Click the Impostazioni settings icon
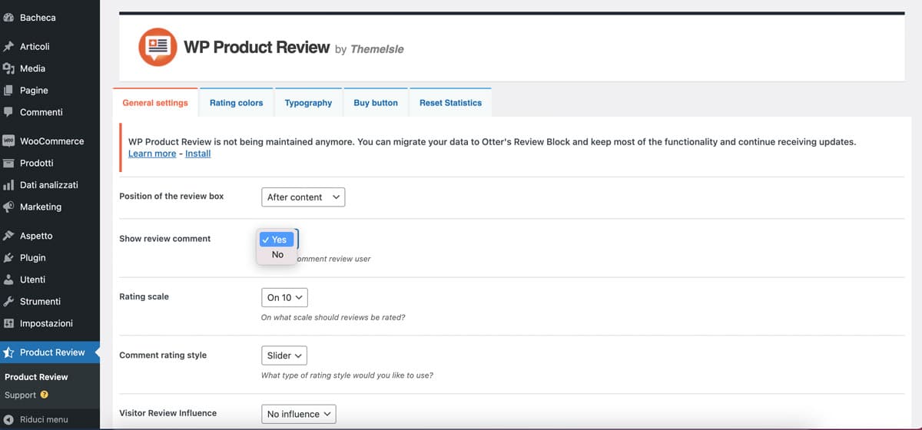The image size is (922, 430). (9, 323)
